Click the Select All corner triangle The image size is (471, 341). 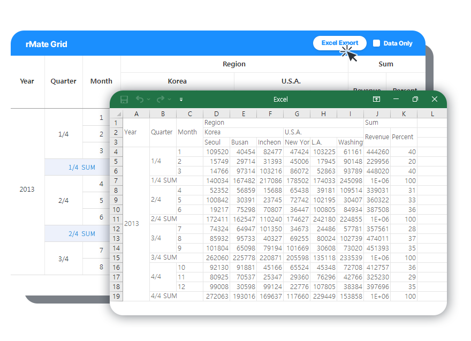(x=117, y=114)
